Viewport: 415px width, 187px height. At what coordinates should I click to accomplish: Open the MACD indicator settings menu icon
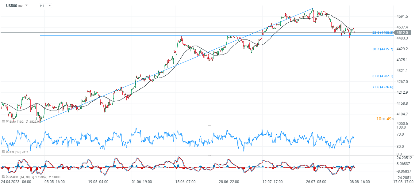coord(3,177)
